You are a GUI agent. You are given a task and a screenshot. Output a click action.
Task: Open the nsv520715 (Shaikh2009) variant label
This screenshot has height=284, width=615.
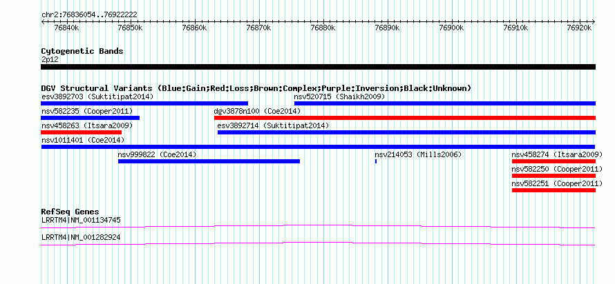pyautogui.click(x=340, y=97)
